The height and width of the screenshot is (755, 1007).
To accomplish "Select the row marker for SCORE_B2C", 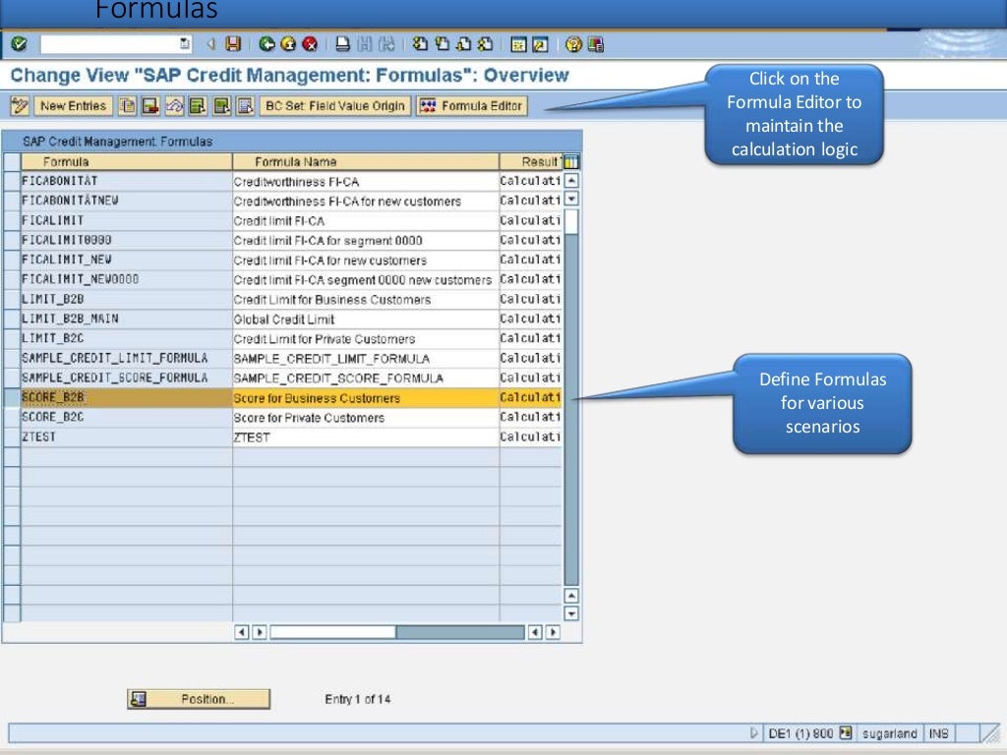I will point(12,418).
